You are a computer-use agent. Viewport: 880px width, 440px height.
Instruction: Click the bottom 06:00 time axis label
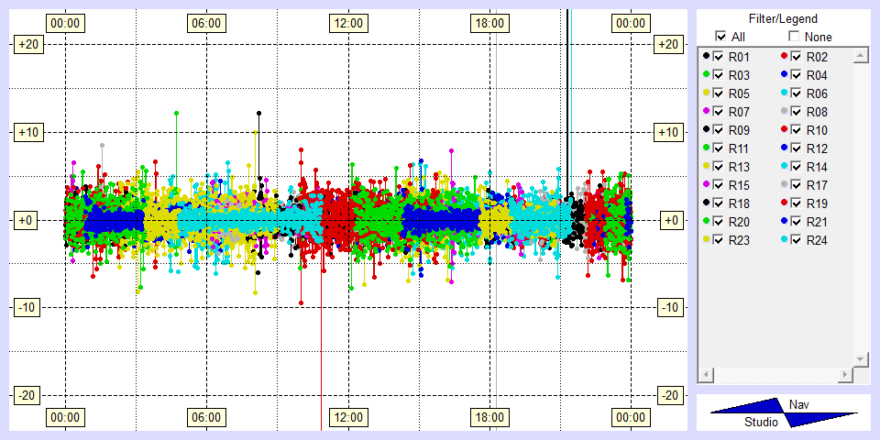coord(205,417)
